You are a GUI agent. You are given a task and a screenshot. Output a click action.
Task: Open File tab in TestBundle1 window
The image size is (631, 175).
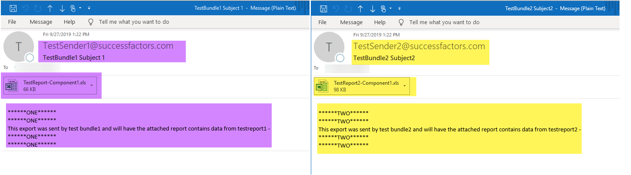[x=12, y=22]
